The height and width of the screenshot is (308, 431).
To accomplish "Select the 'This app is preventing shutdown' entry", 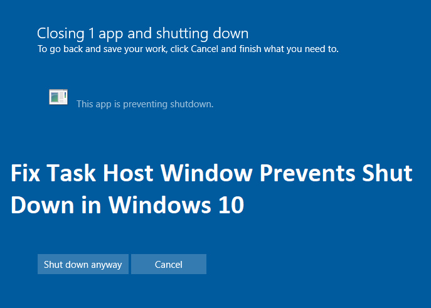I will (x=145, y=104).
